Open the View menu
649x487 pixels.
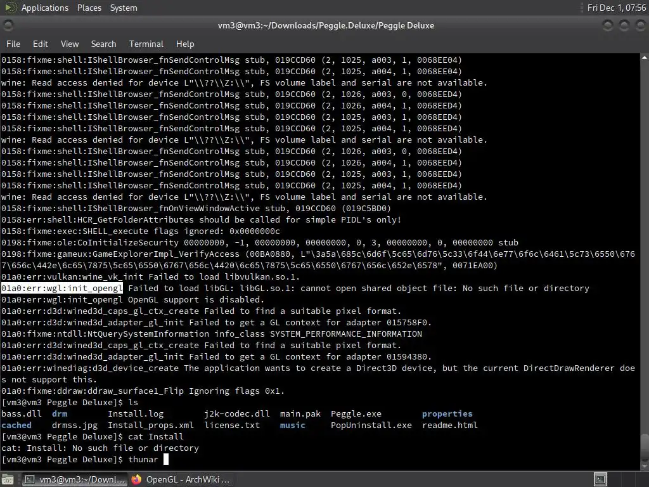70,44
